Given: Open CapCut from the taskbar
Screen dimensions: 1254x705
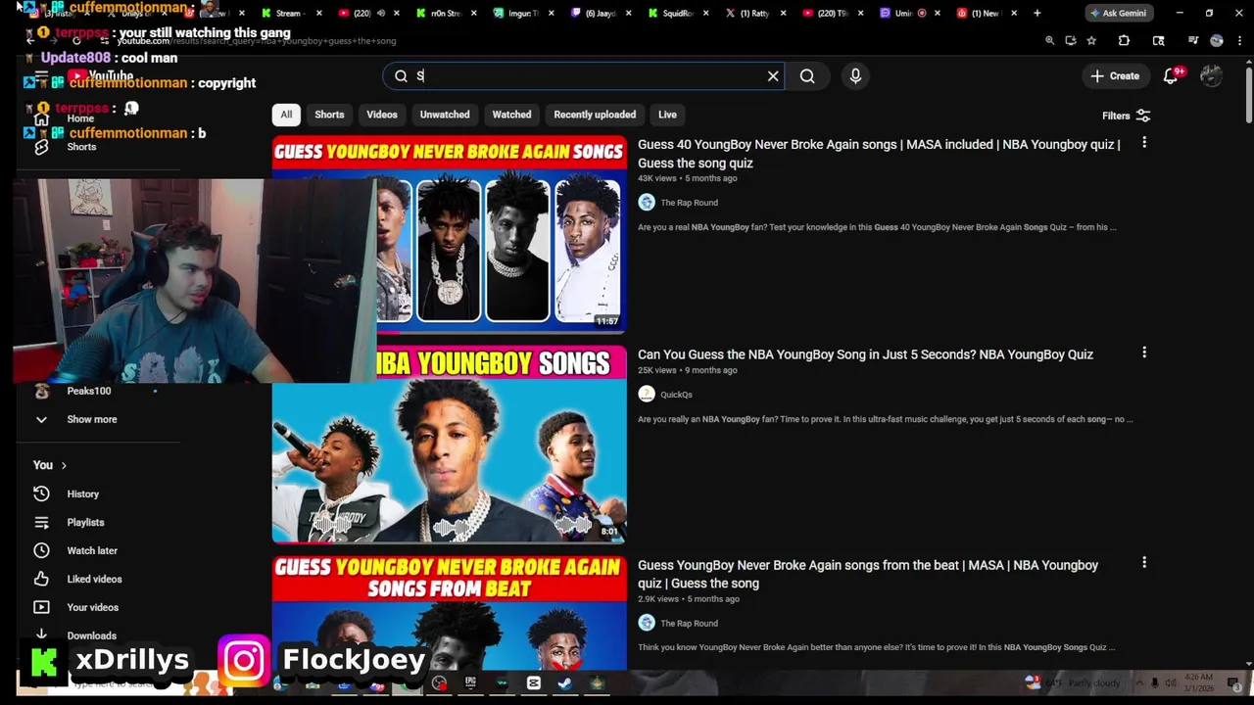Looking at the screenshot, I should (534, 683).
